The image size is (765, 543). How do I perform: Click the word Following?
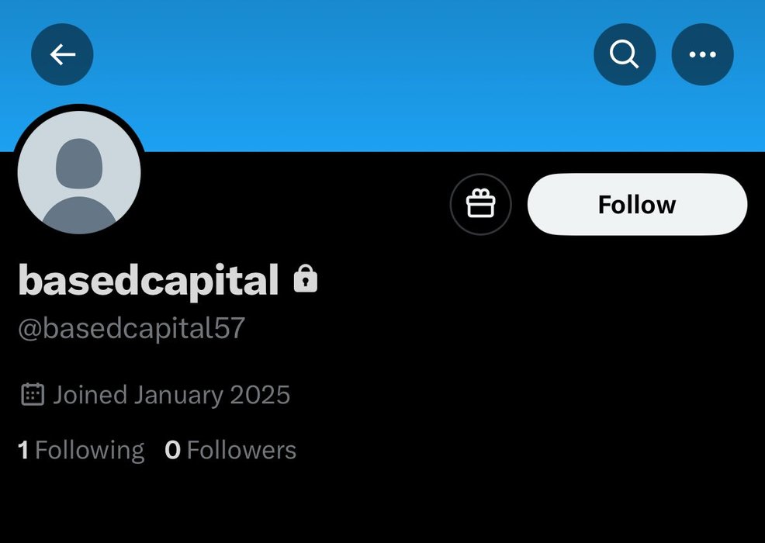tap(90, 451)
